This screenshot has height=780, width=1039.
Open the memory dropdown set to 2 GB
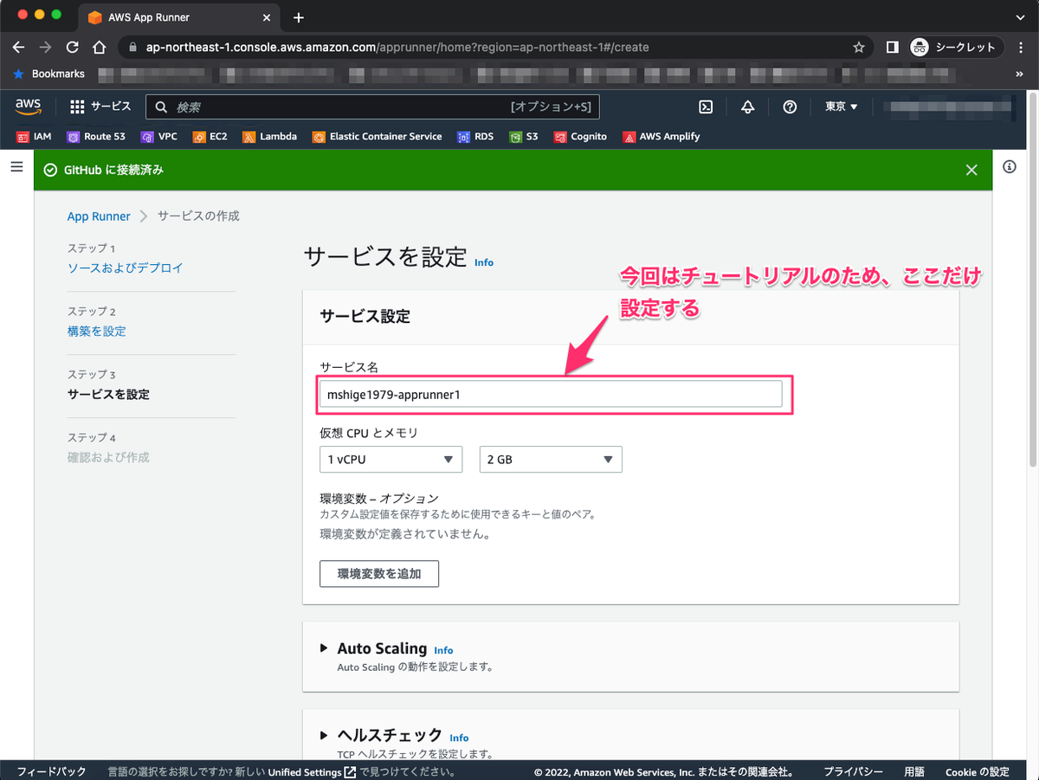pos(551,460)
